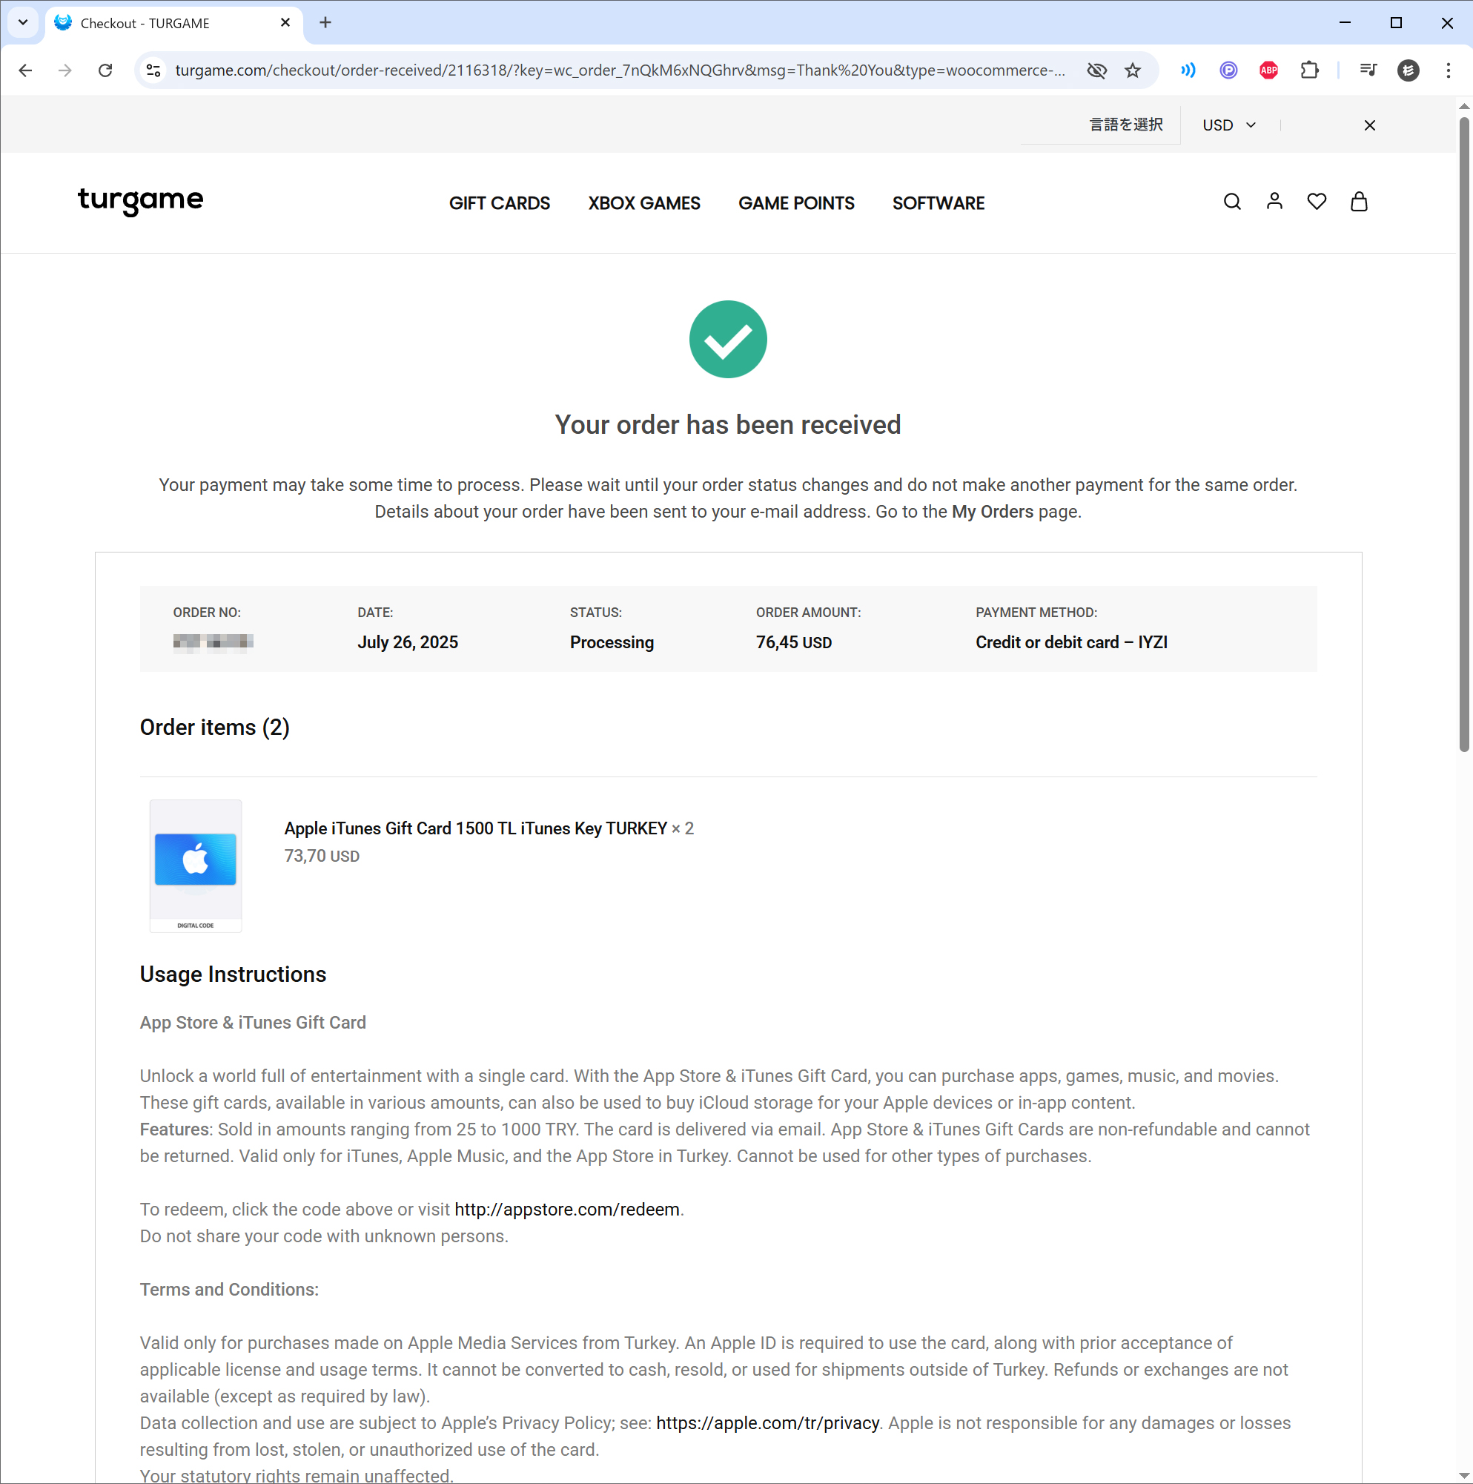Click 'Credit or debit card – IYZI' text
Viewport: 1473px width, 1484px height.
1071,642
